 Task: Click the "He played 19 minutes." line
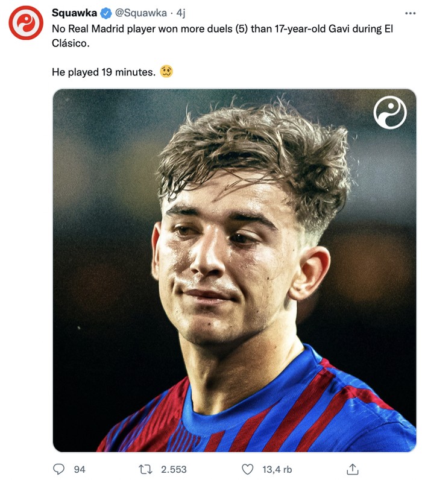click(x=104, y=72)
